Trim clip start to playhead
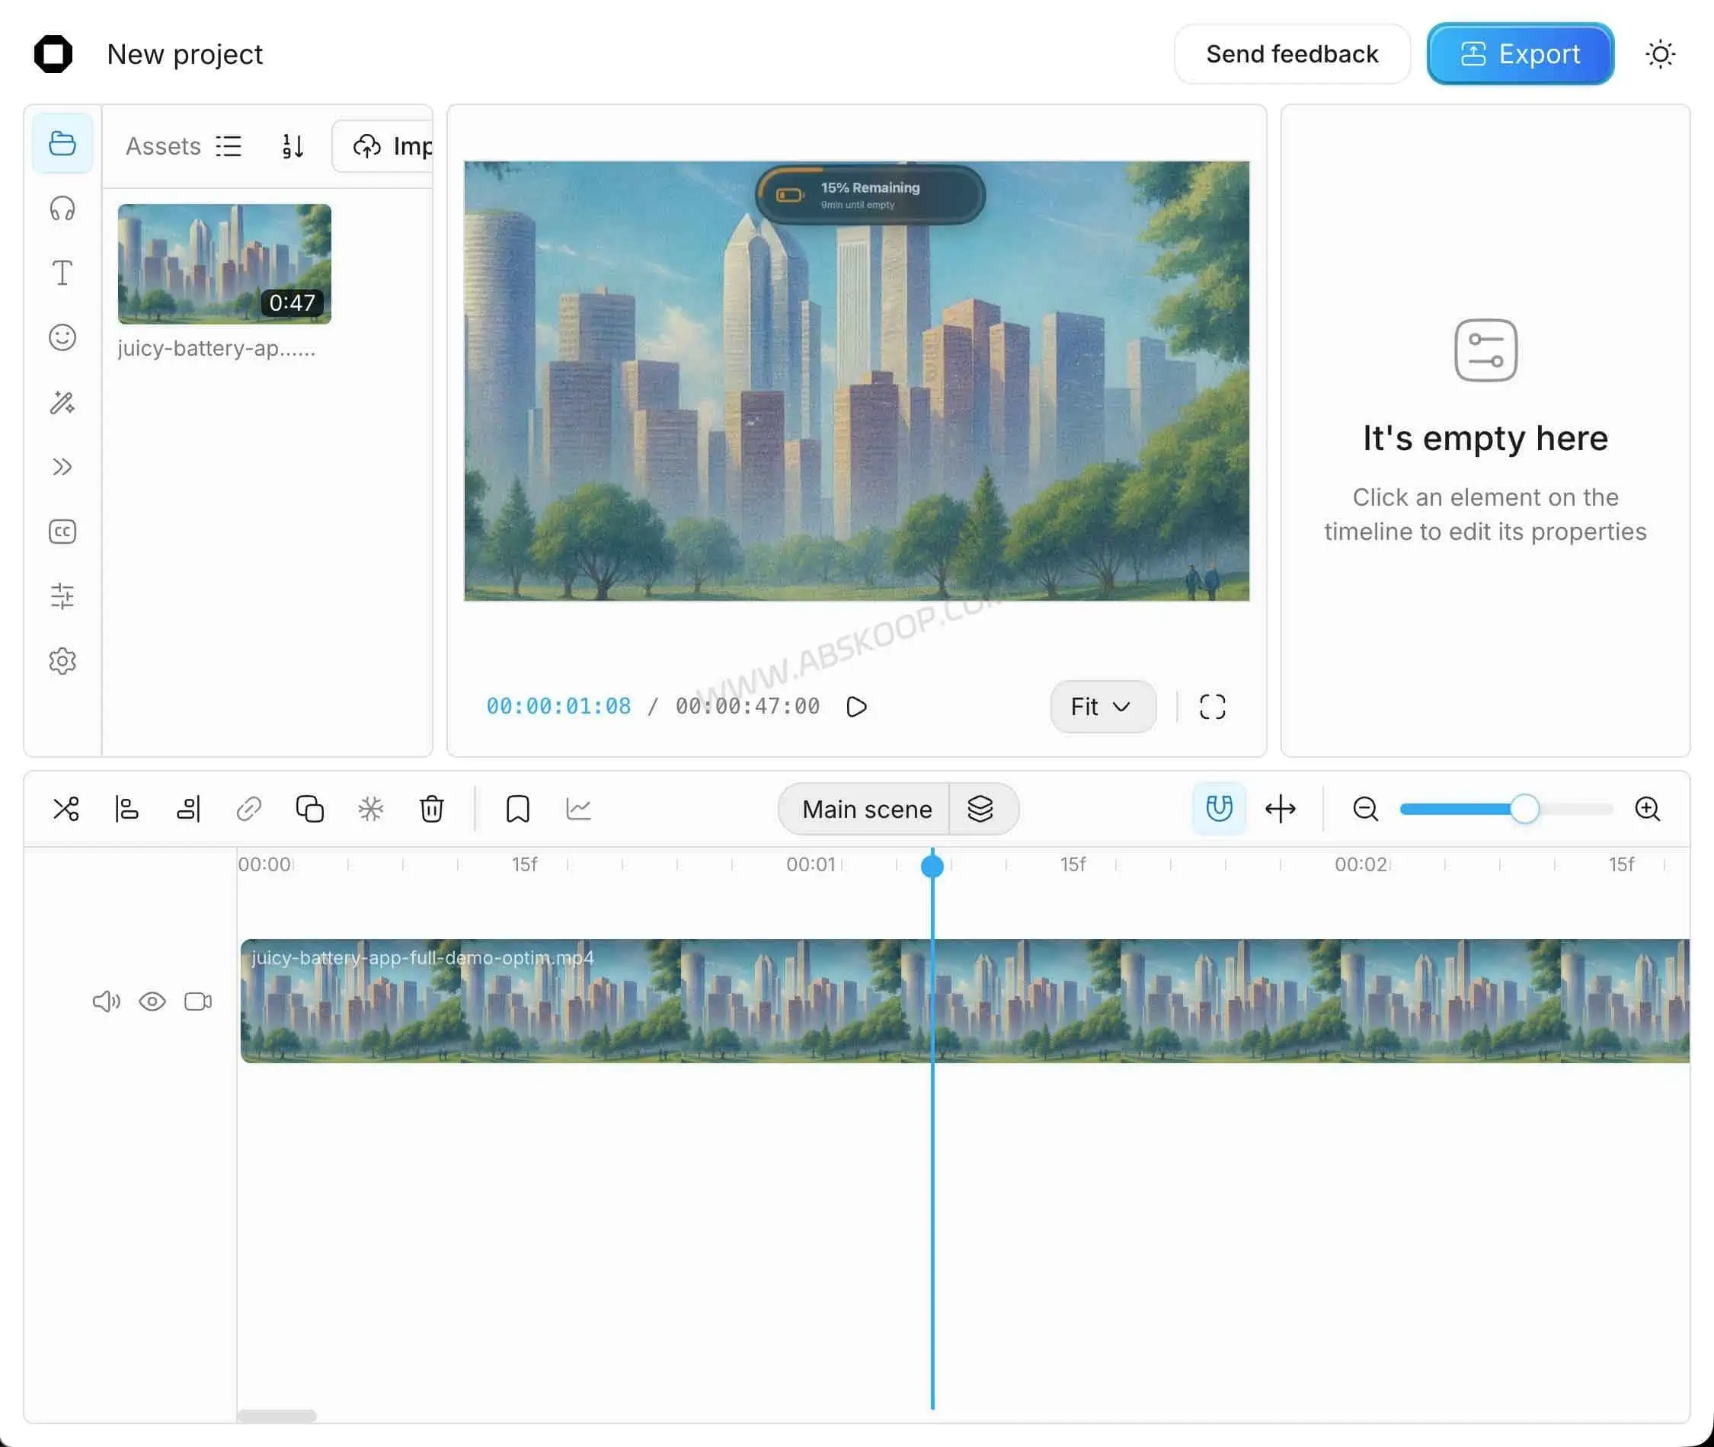Image resolution: width=1714 pixels, height=1447 pixels. [127, 809]
